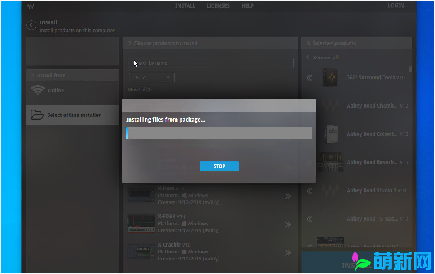Remove 360° Surround Tools with double arrow

coord(309,78)
